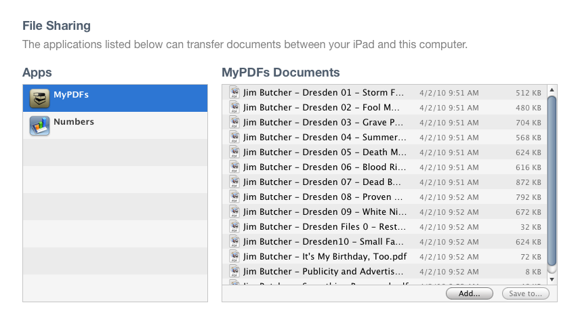Click date of Dresden 01 Storm file

tap(449, 93)
